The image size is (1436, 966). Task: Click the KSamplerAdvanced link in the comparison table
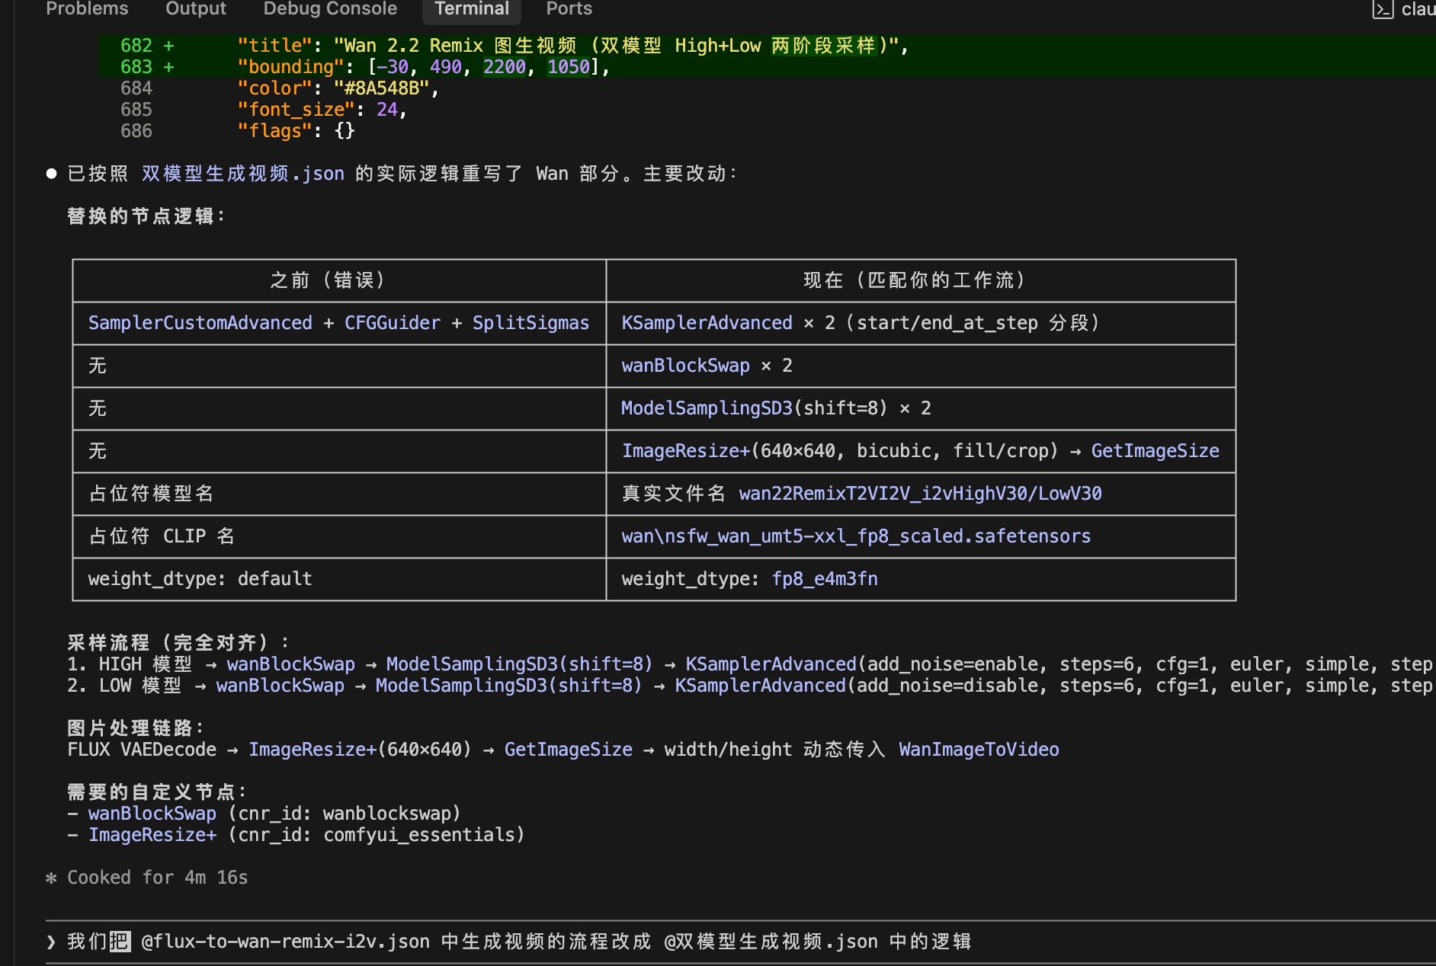[707, 322]
